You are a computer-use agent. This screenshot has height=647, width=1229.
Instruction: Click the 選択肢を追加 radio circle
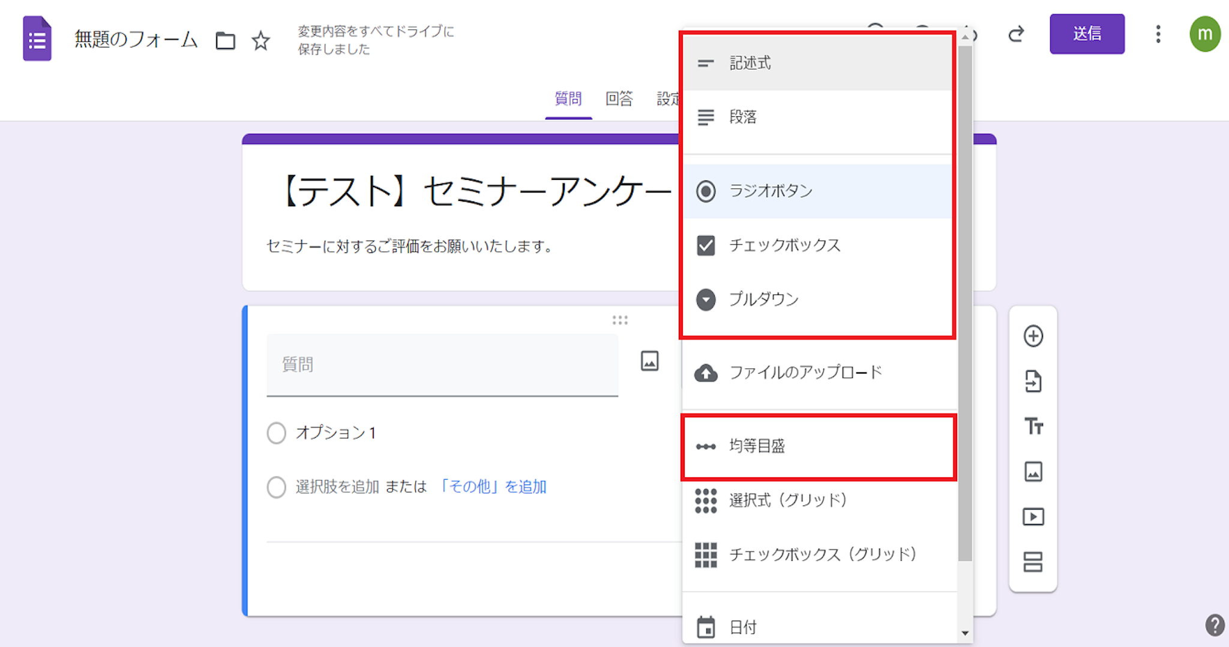coord(277,487)
